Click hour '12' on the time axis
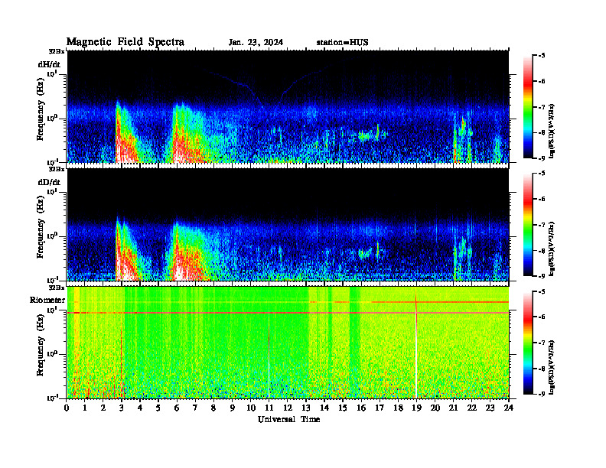Viewport: 606px width, 468px height. coord(288,408)
